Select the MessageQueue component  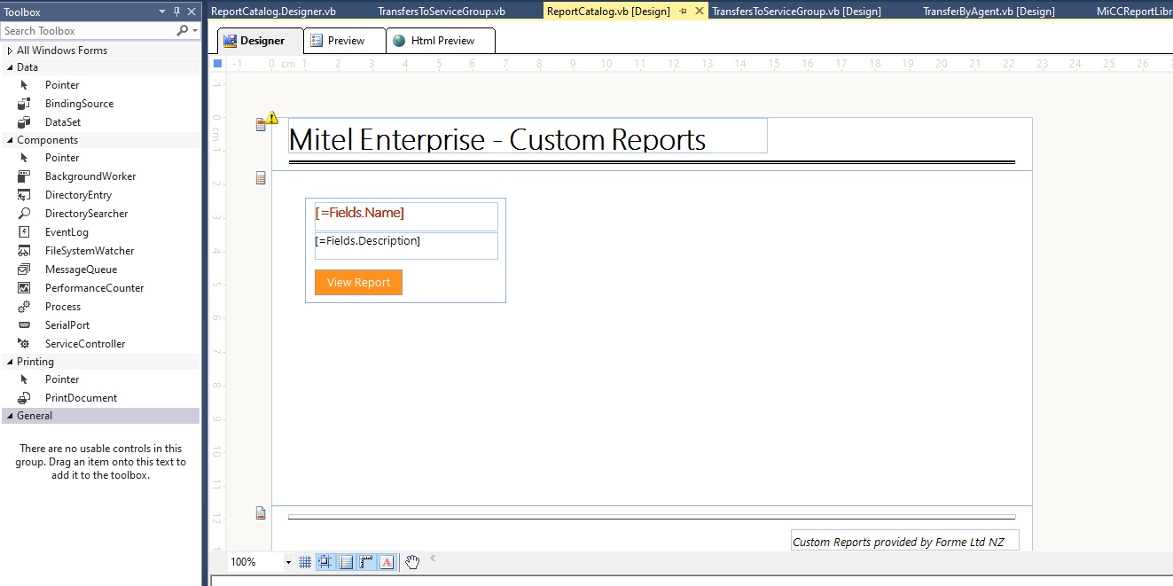(x=99, y=270)
